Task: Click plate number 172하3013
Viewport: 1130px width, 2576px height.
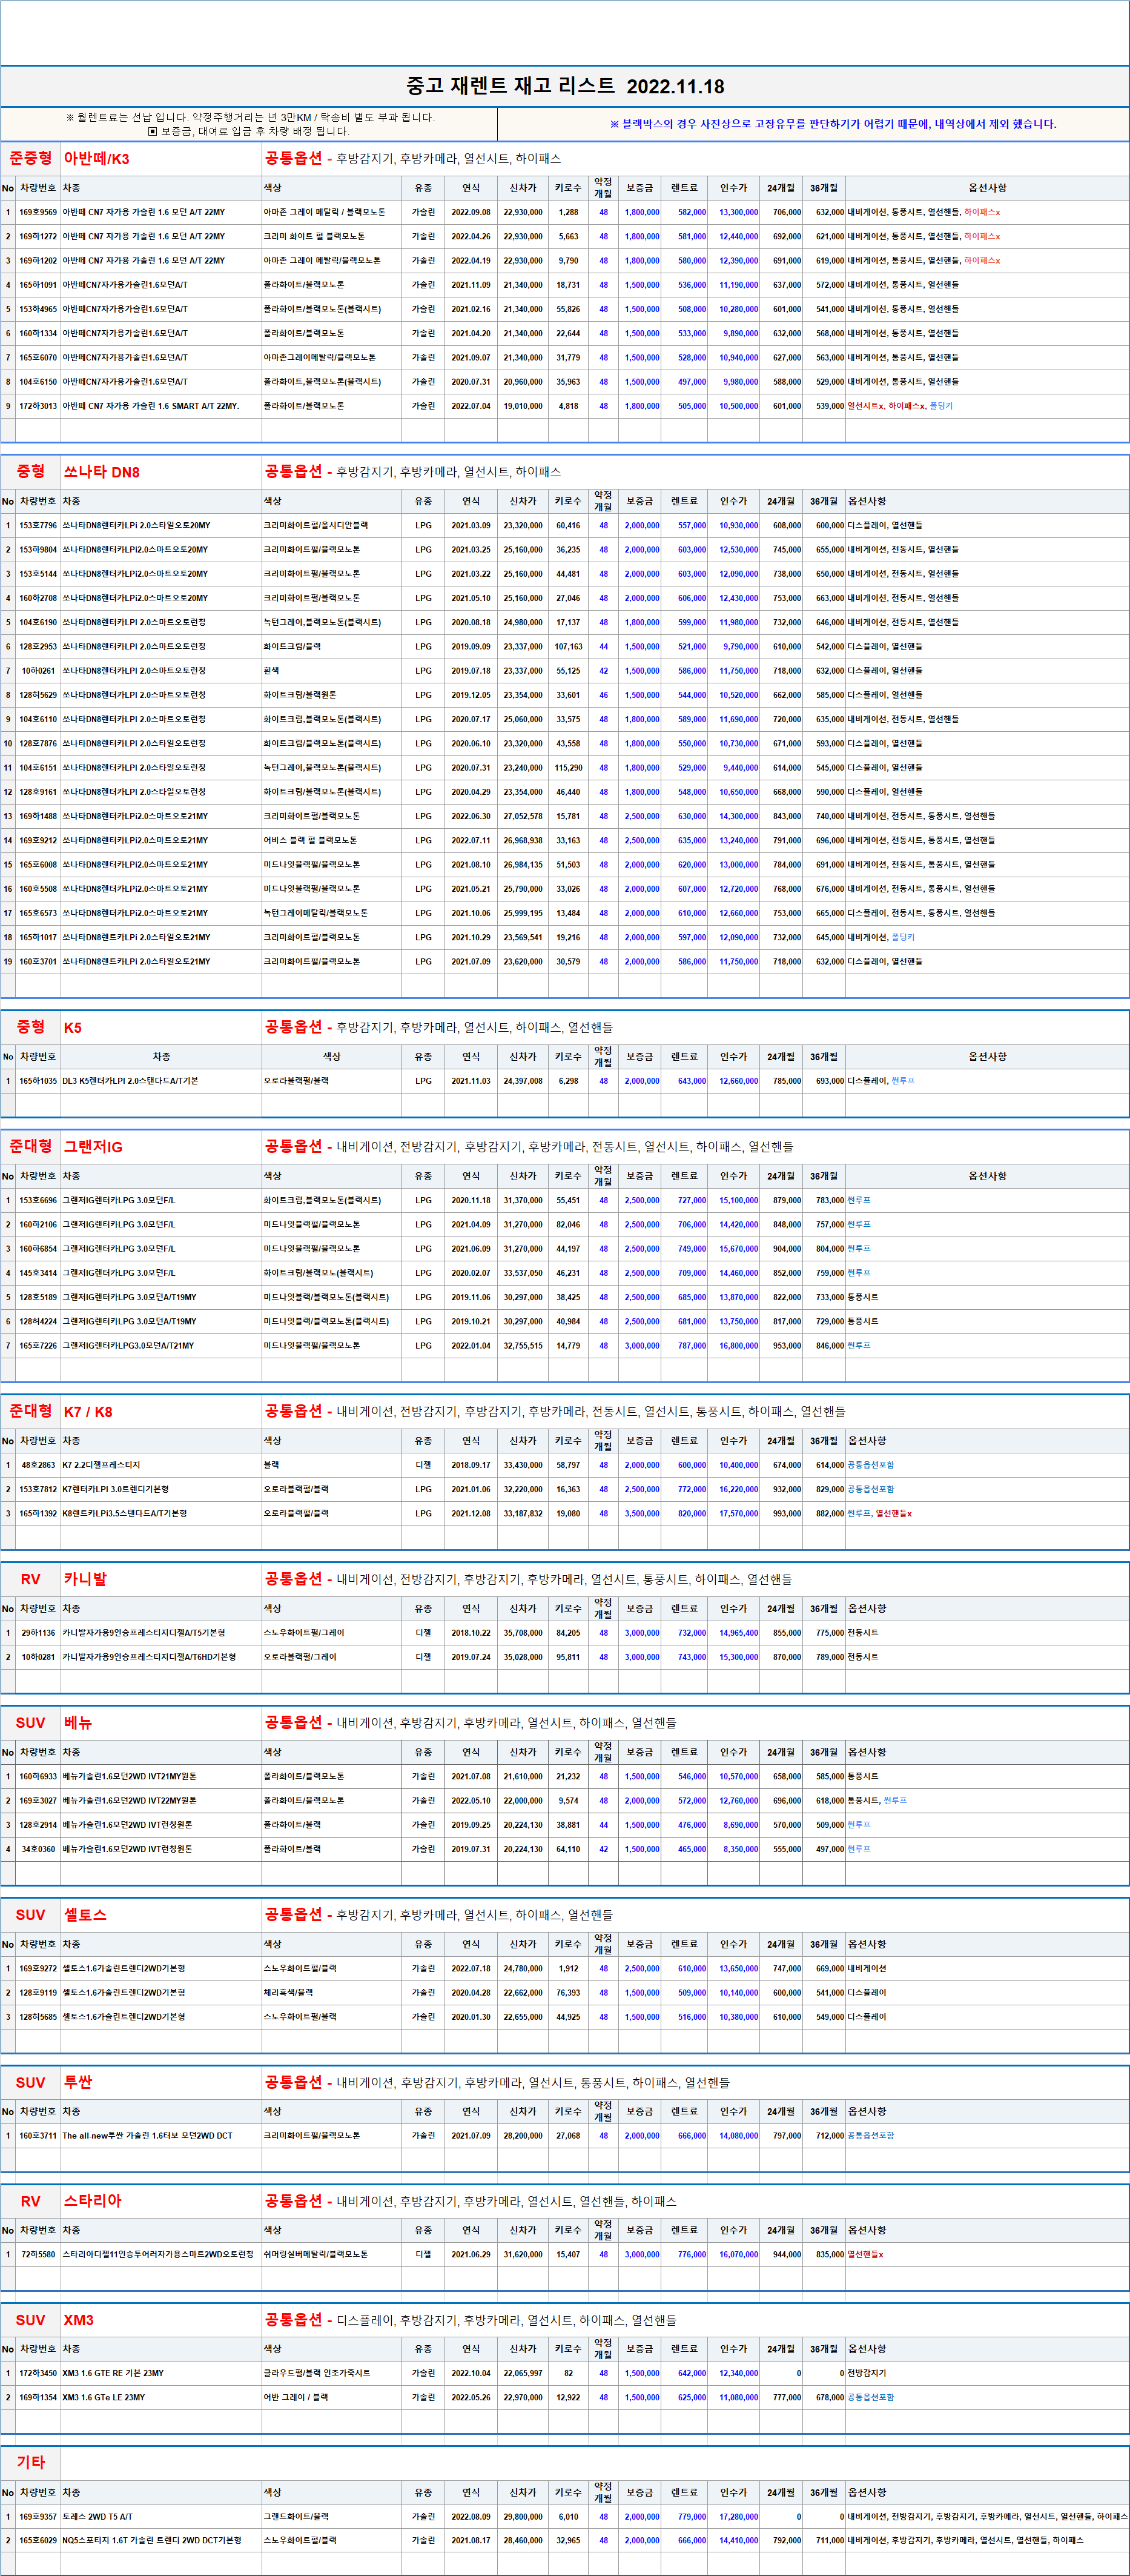Action: pos(38,406)
